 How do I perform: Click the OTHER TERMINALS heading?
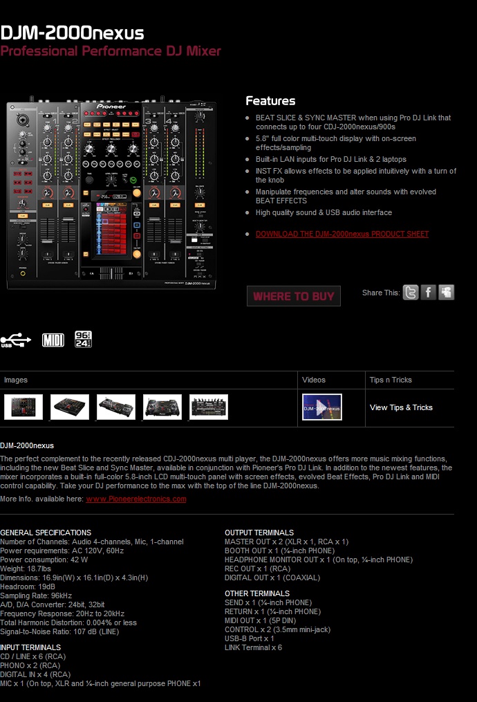(x=257, y=593)
